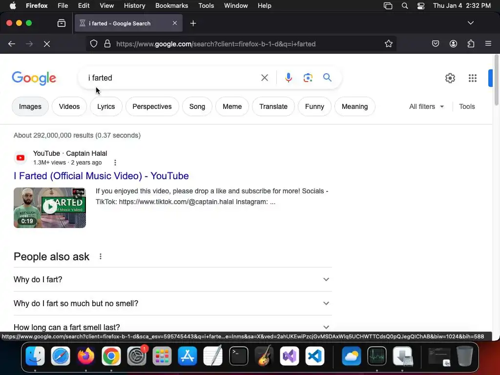This screenshot has width=500, height=375.
Task: Select the Images filter chip
Action: coord(30,106)
